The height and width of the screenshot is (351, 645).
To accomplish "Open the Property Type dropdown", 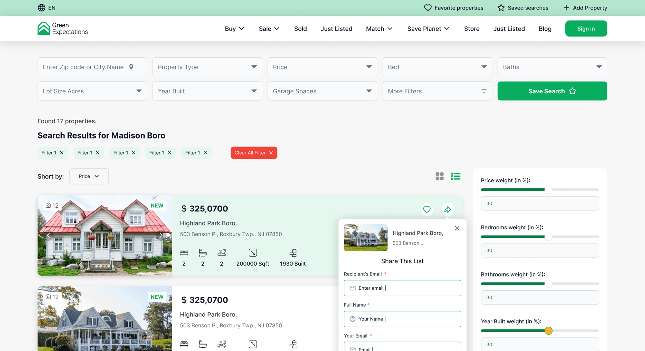I will point(207,67).
